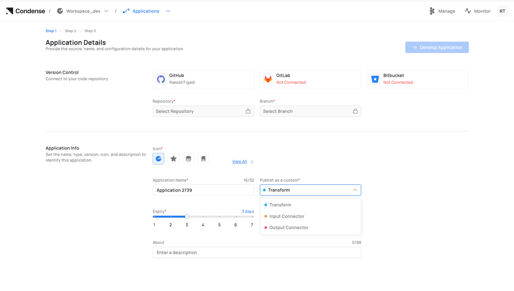Click the About description field
The height and width of the screenshot is (291, 514).
(257, 252)
